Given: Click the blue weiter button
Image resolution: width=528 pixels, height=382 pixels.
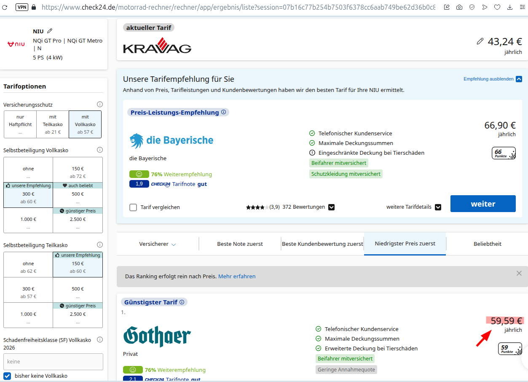Looking at the screenshot, I should (x=483, y=204).
